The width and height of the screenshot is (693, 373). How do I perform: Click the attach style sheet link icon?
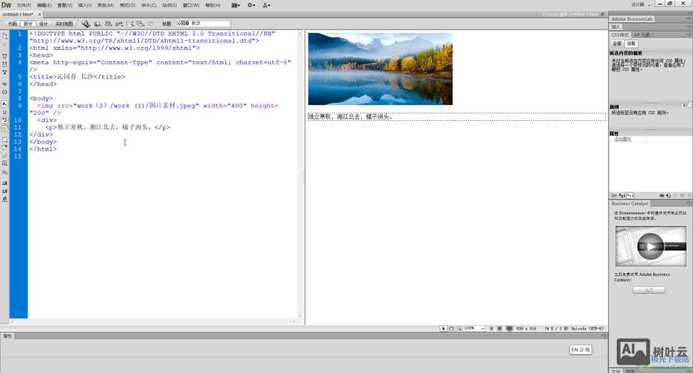click(662, 195)
